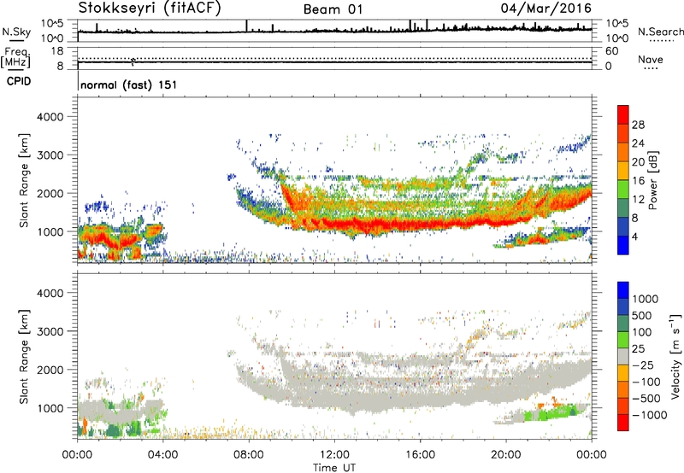
Task: Pick the blue top segment of the Velocity colorbar
Action: [623, 290]
